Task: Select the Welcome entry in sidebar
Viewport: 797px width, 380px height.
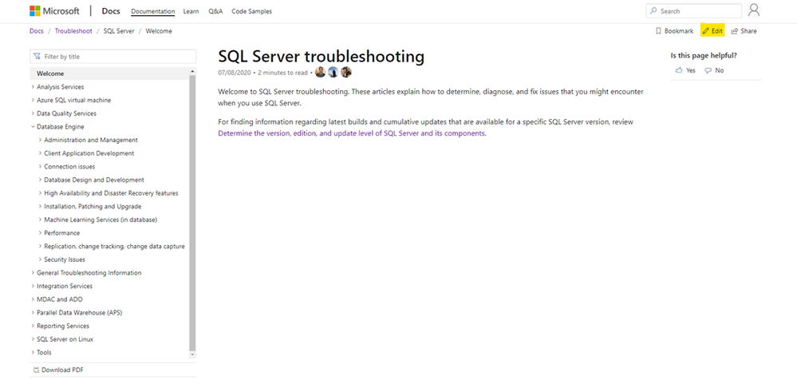Action: (x=109, y=73)
